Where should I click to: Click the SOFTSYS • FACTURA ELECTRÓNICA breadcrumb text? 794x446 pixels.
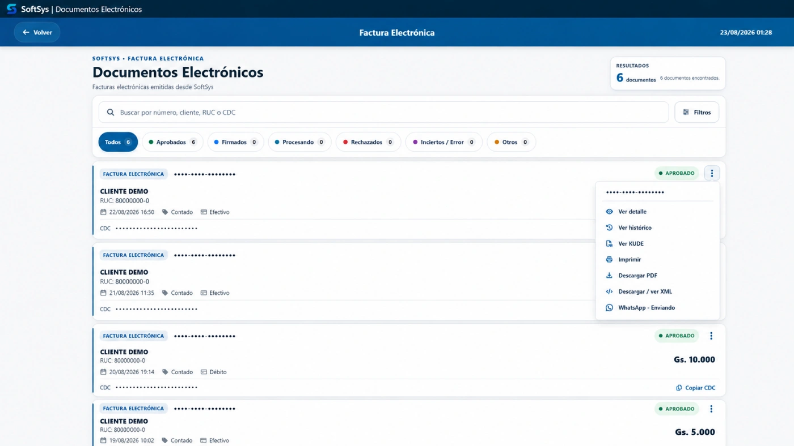pyautogui.click(x=148, y=58)
